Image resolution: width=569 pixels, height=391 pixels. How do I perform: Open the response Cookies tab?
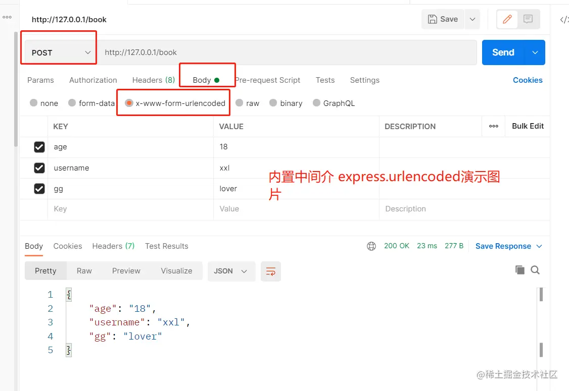(68, 246)
